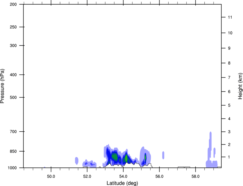Click the 500 pressure tick label

point(13,97)
